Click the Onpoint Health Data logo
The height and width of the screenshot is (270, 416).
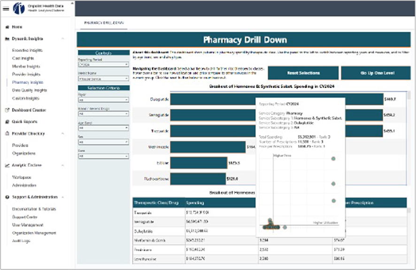tap(19, 8)
